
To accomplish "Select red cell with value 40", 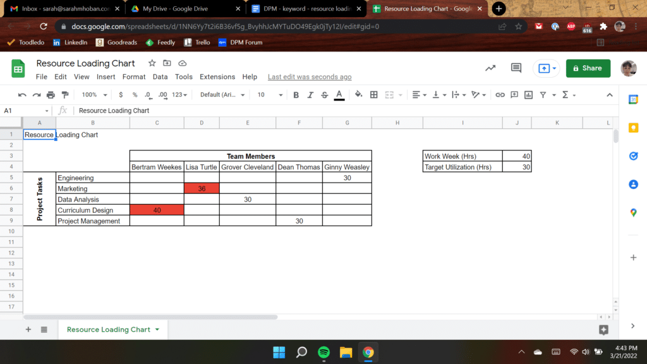I will [157, 210].
